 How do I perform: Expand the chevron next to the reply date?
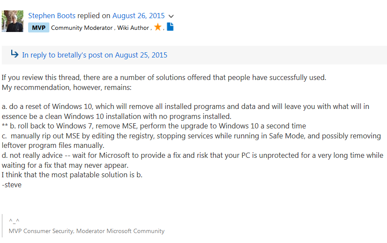pyautogui.click(x=171, y=16)
